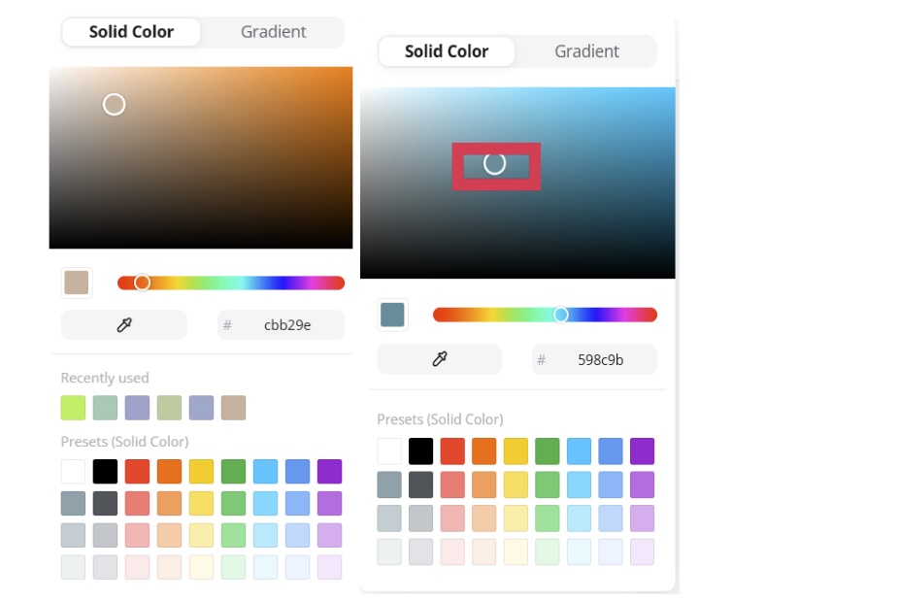Select Solid Color tab in right panel
The height and width of the screenshot is (600, 899).
point(447,51)
